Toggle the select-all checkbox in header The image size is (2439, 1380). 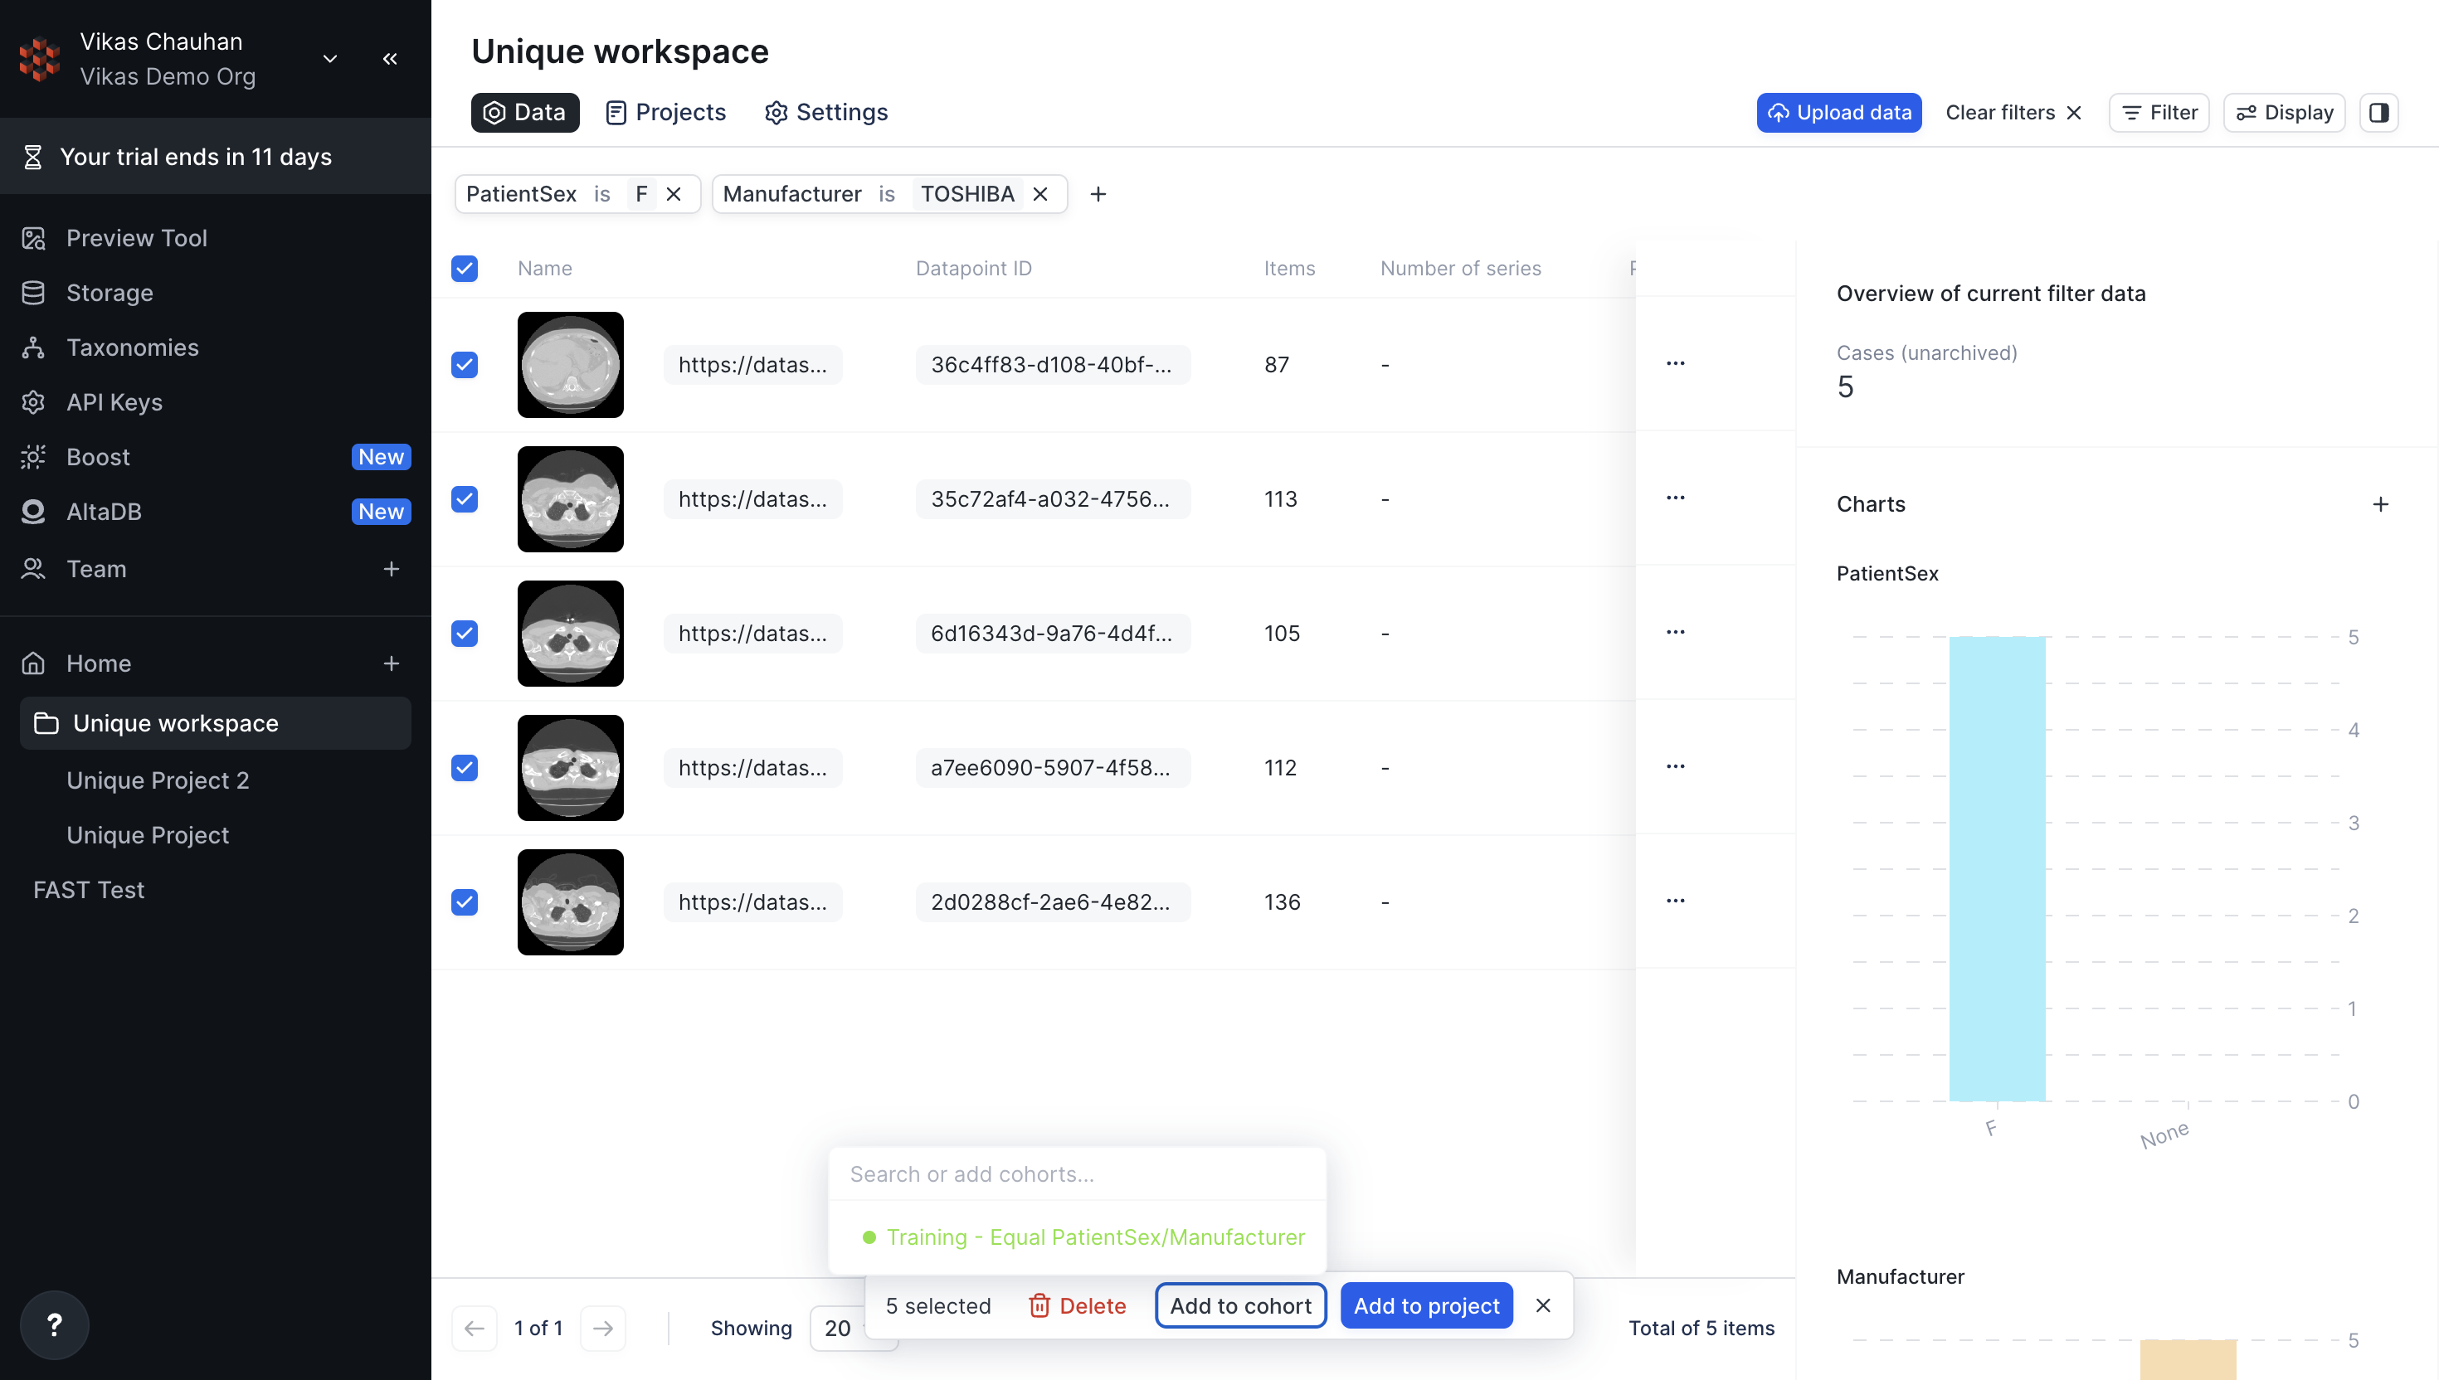pyautogui.click(x=465, y=268)
